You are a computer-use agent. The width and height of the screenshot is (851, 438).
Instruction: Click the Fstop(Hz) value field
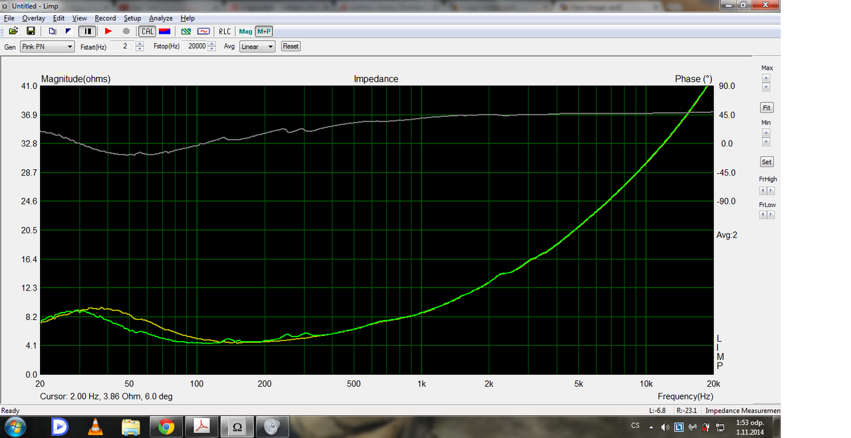pyautogui.click(x=196, y=46)
